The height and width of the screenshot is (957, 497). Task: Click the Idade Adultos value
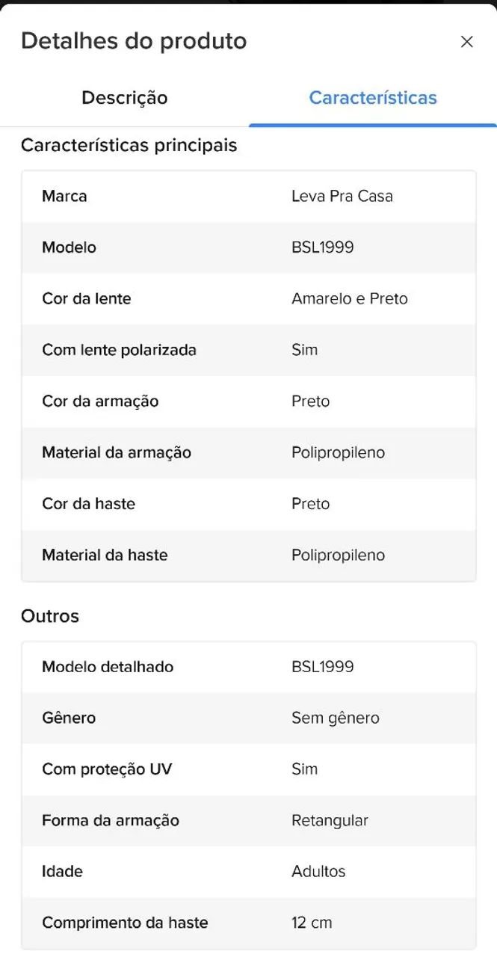coord(318,872)
